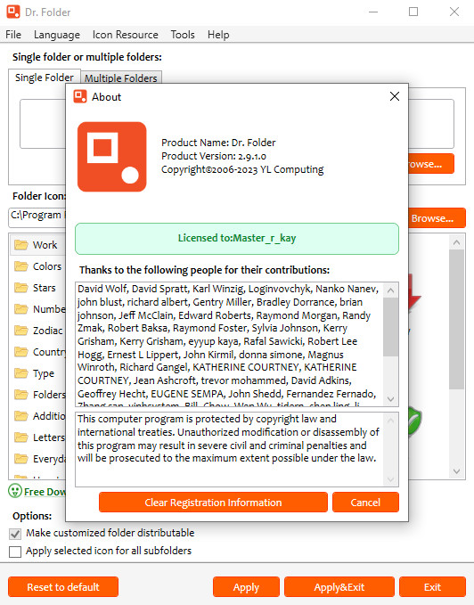Image resolution: width=474 pixels, height=605 pixels.
Task: Switch to the Multiple Folders tab
Action: pos(120,78)
